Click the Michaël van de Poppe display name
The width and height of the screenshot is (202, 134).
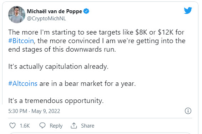[x=54, y=11]
